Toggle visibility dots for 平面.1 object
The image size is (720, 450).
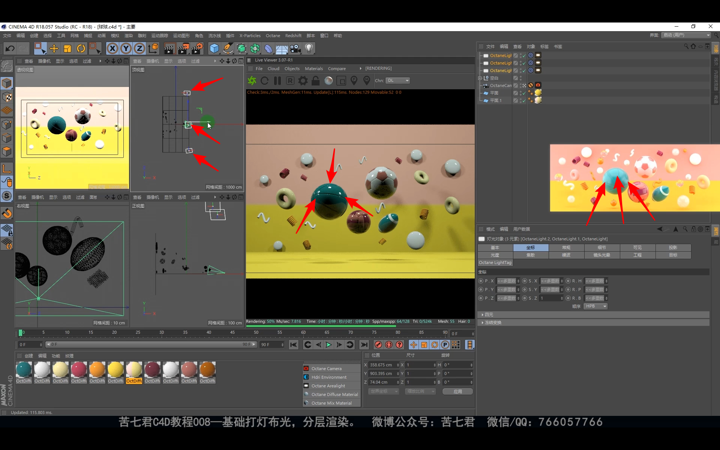pyautogui.click(x=521, y=100)
